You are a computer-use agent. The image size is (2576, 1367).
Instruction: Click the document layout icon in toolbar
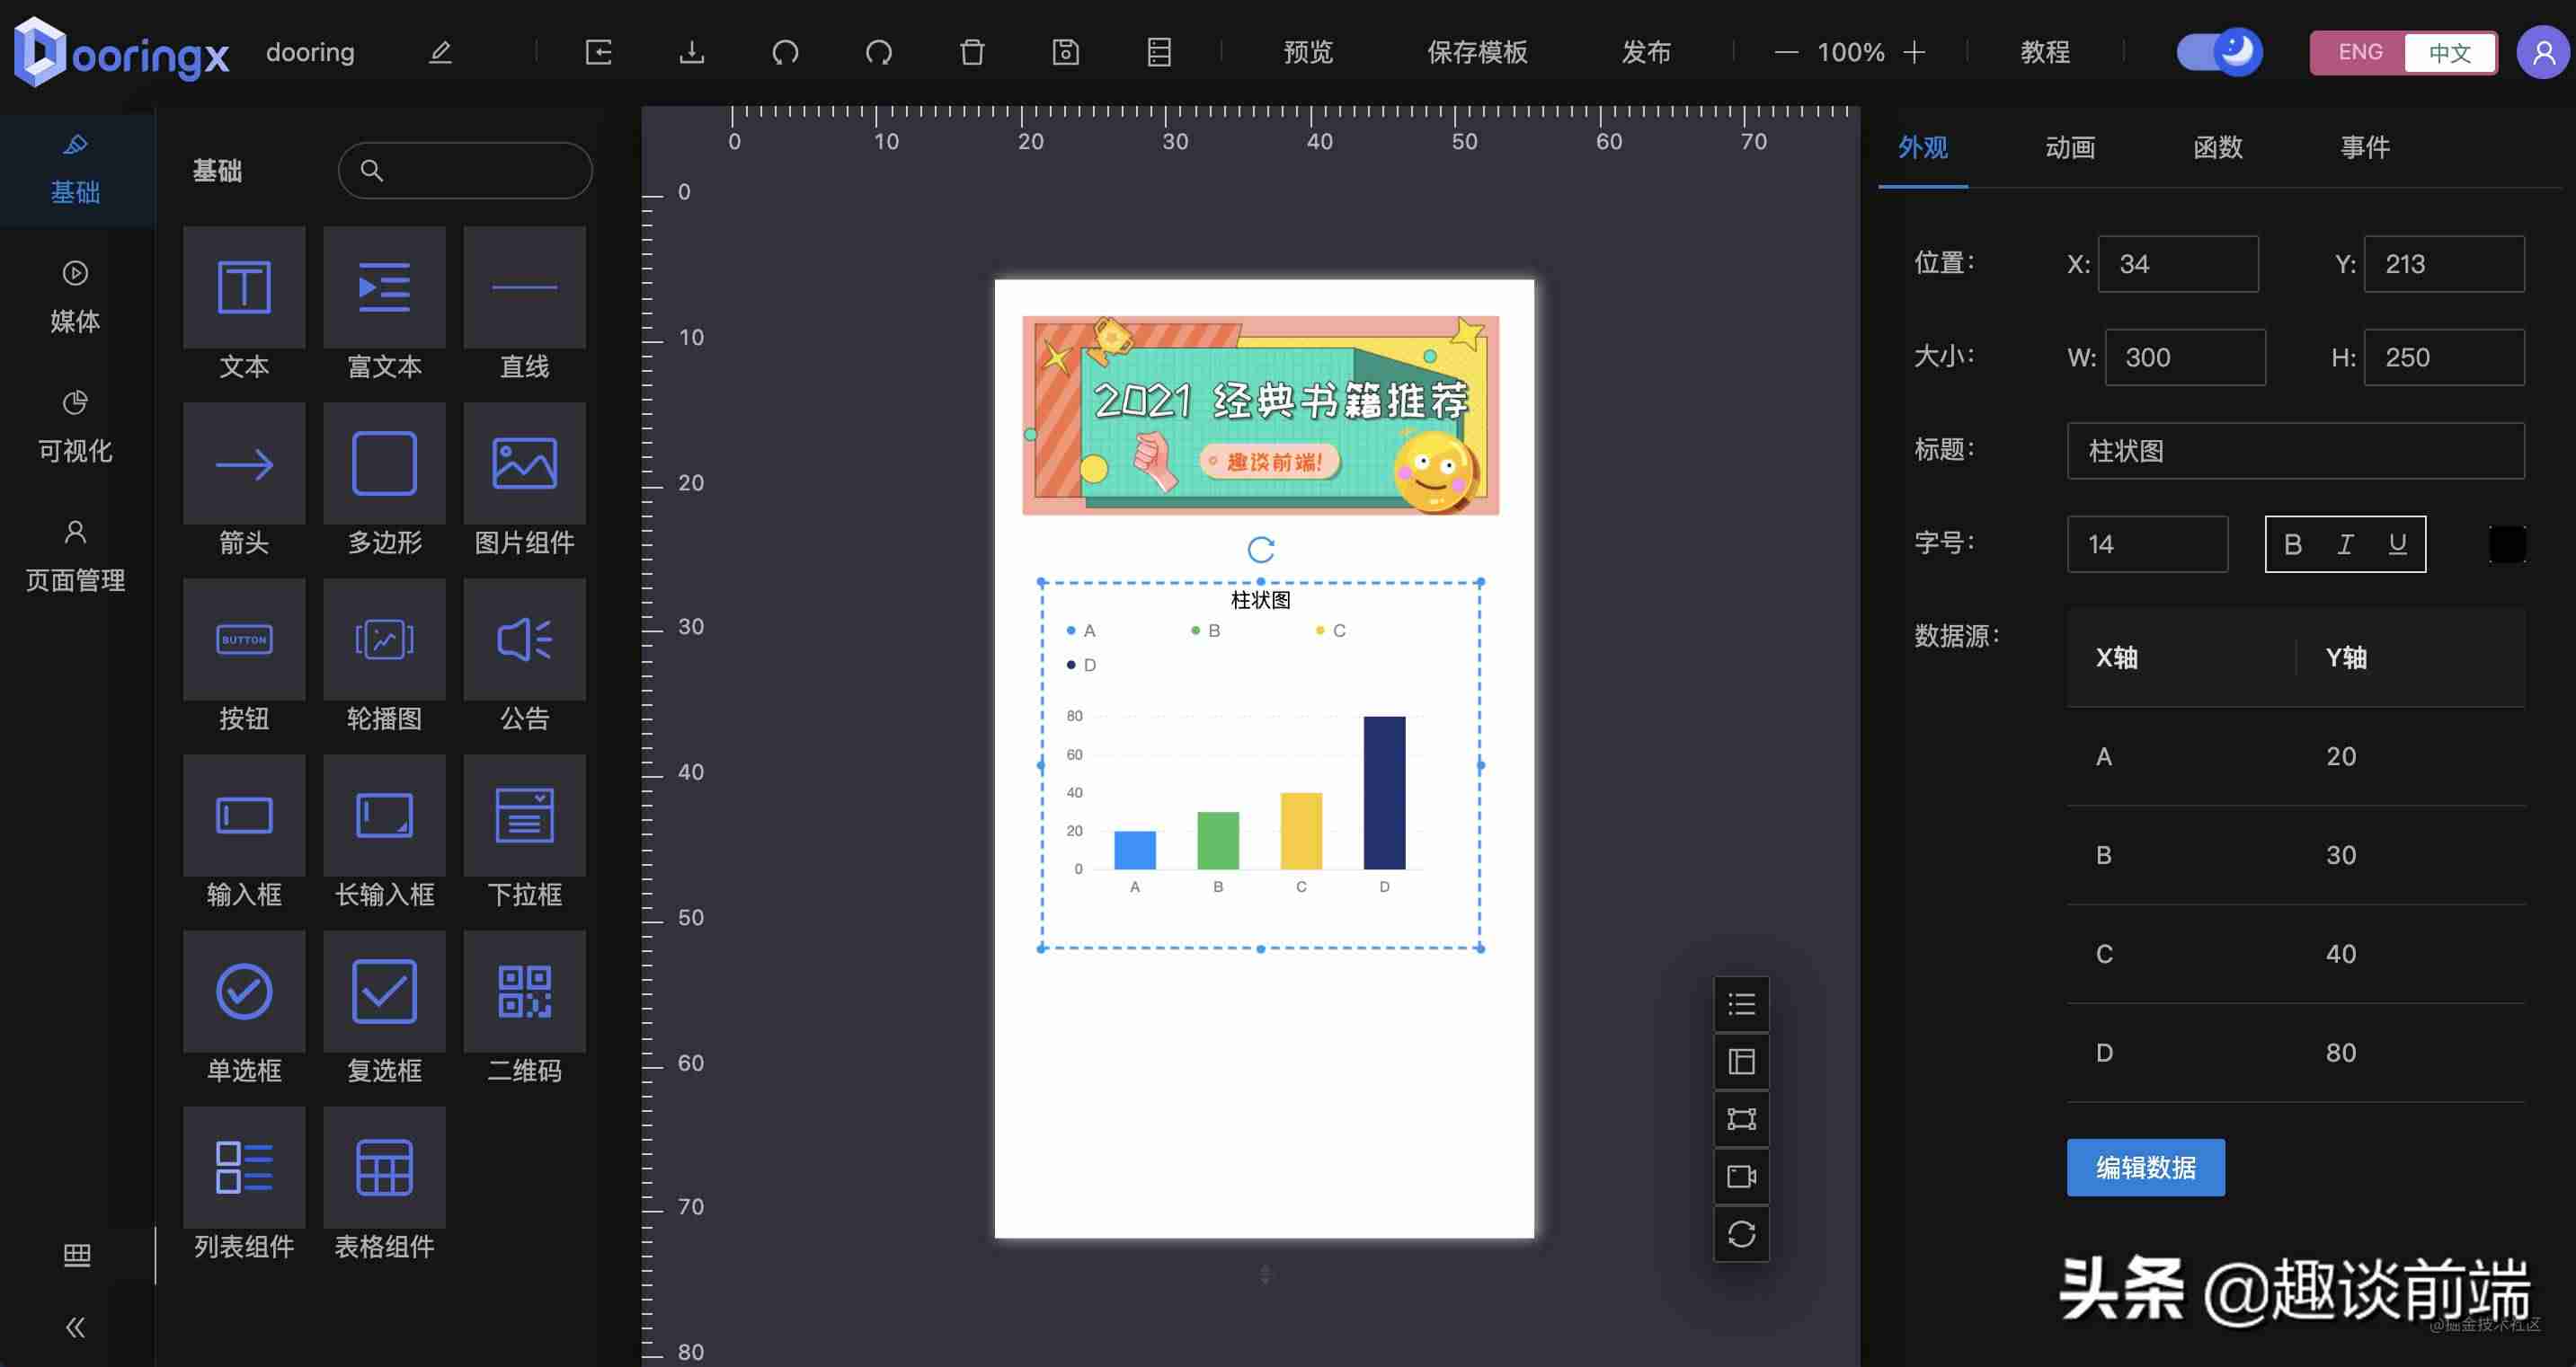(1159, 52)
